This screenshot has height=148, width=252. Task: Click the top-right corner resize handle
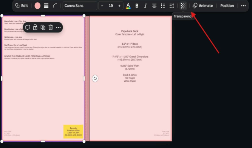[84, 16]
